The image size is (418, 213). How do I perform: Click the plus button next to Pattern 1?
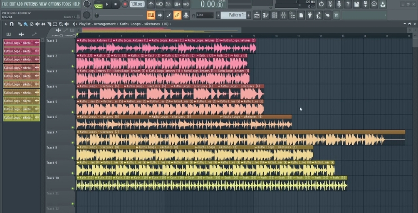pyautogui.click(x=249, y=15)
